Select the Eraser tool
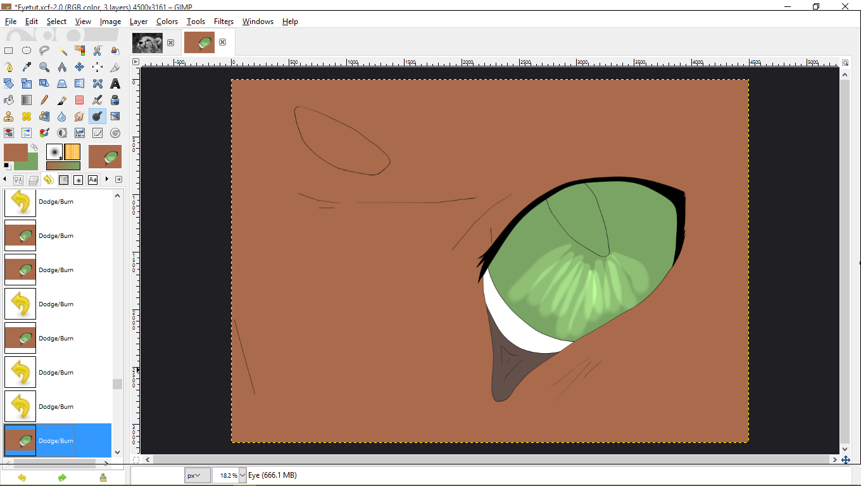This screenshot has height=486, width=861. coord(80,100)
